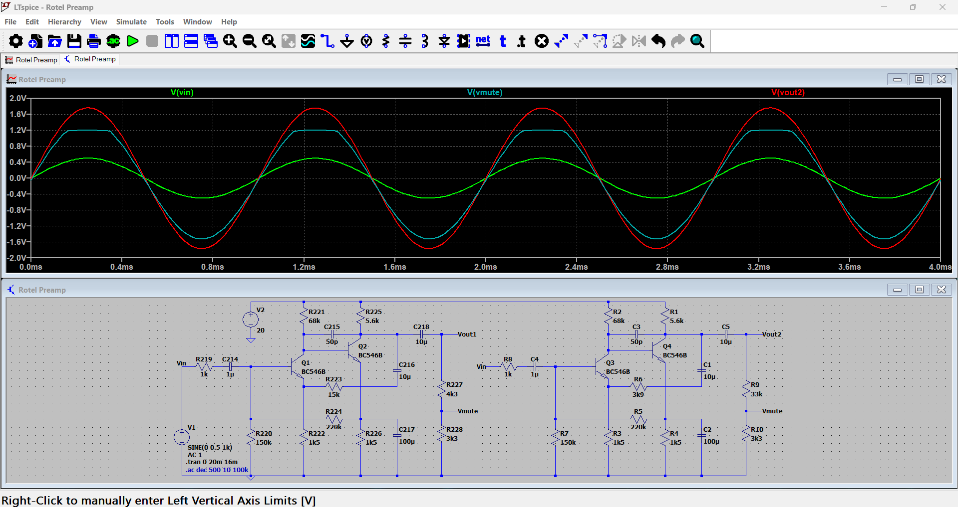
Task: Zoom to fit the view
Action: 269,41
